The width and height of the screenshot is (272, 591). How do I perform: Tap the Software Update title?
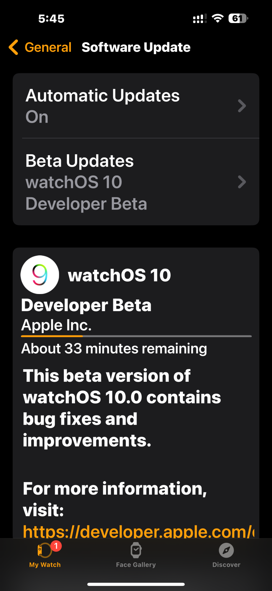pyautogui.click(x=136, y=47)
